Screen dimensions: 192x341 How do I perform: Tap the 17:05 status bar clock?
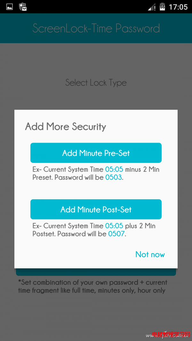coord(178,7)
